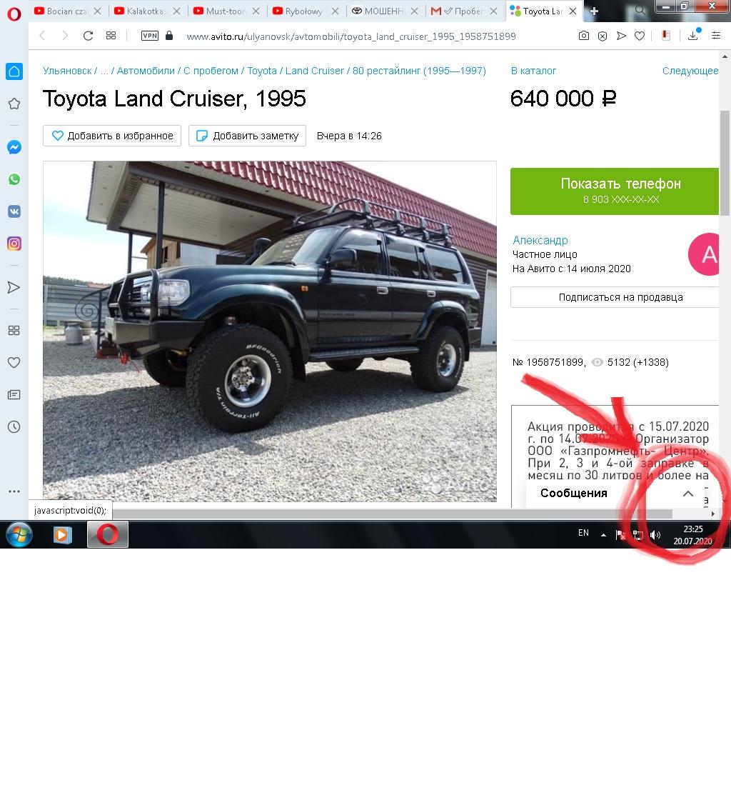Open WhatsApp in the Opera sidebar

[x=14, y=179]
